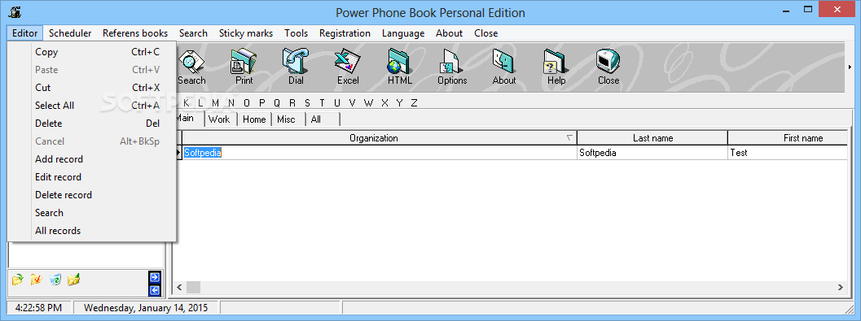The height and width of the screenshot is (321, 861).
Task: Filter contacts by letter M
Action: point(215,102)
